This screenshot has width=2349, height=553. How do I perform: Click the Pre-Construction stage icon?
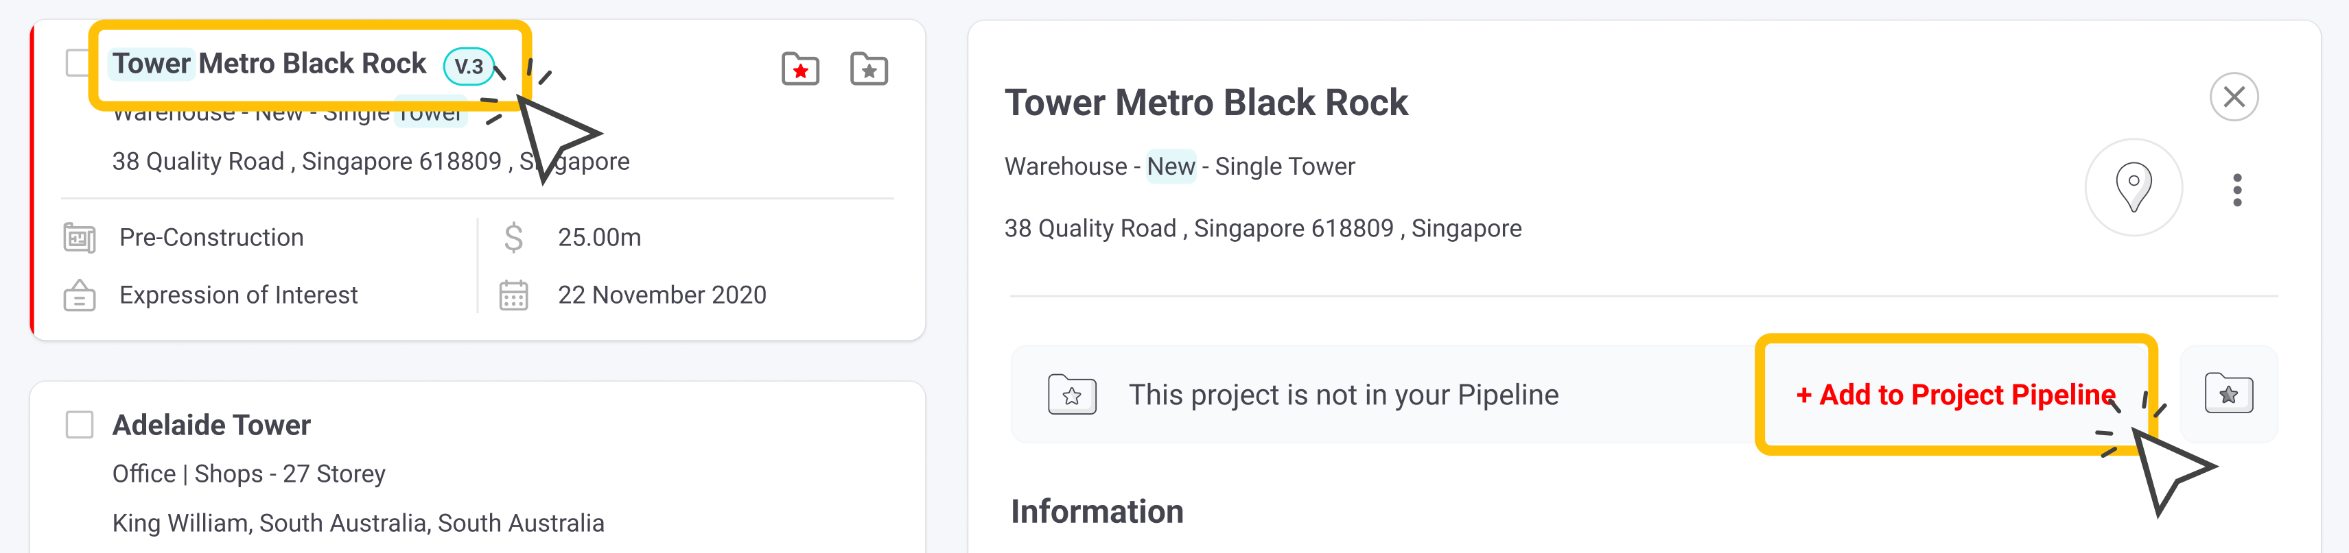click(x=80, y=237)
